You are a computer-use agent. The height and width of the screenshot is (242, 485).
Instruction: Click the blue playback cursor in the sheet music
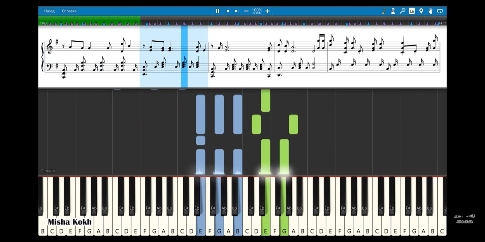pos(184,56)
